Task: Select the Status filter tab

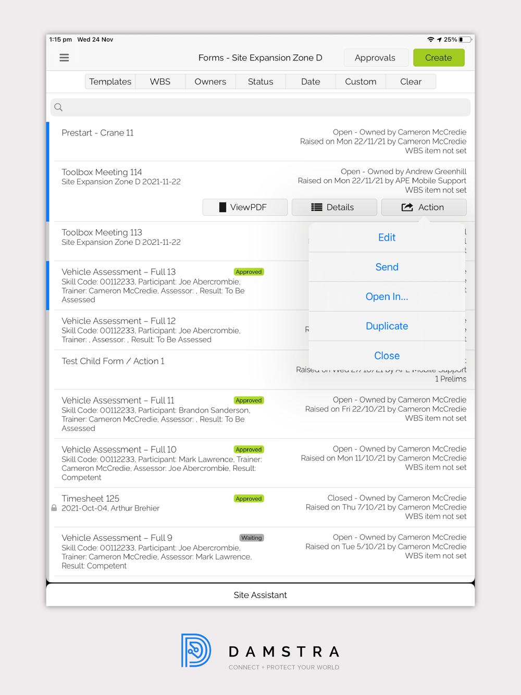Action: [x=260, y=82]
